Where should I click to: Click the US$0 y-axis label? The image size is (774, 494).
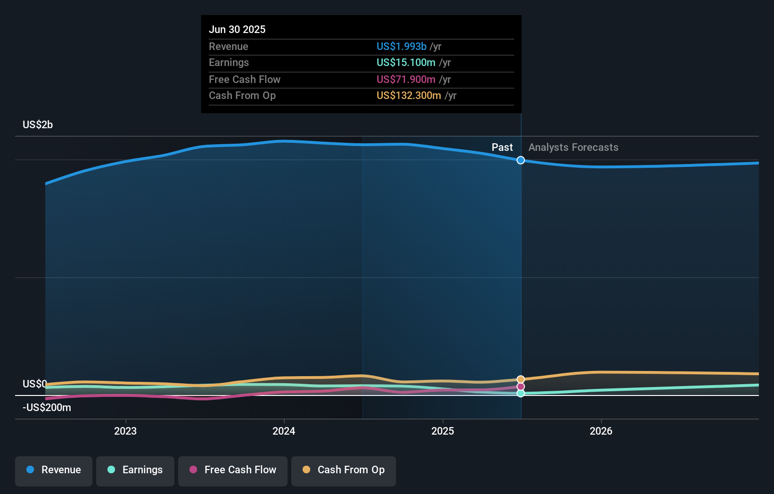(x=34, y=384)
